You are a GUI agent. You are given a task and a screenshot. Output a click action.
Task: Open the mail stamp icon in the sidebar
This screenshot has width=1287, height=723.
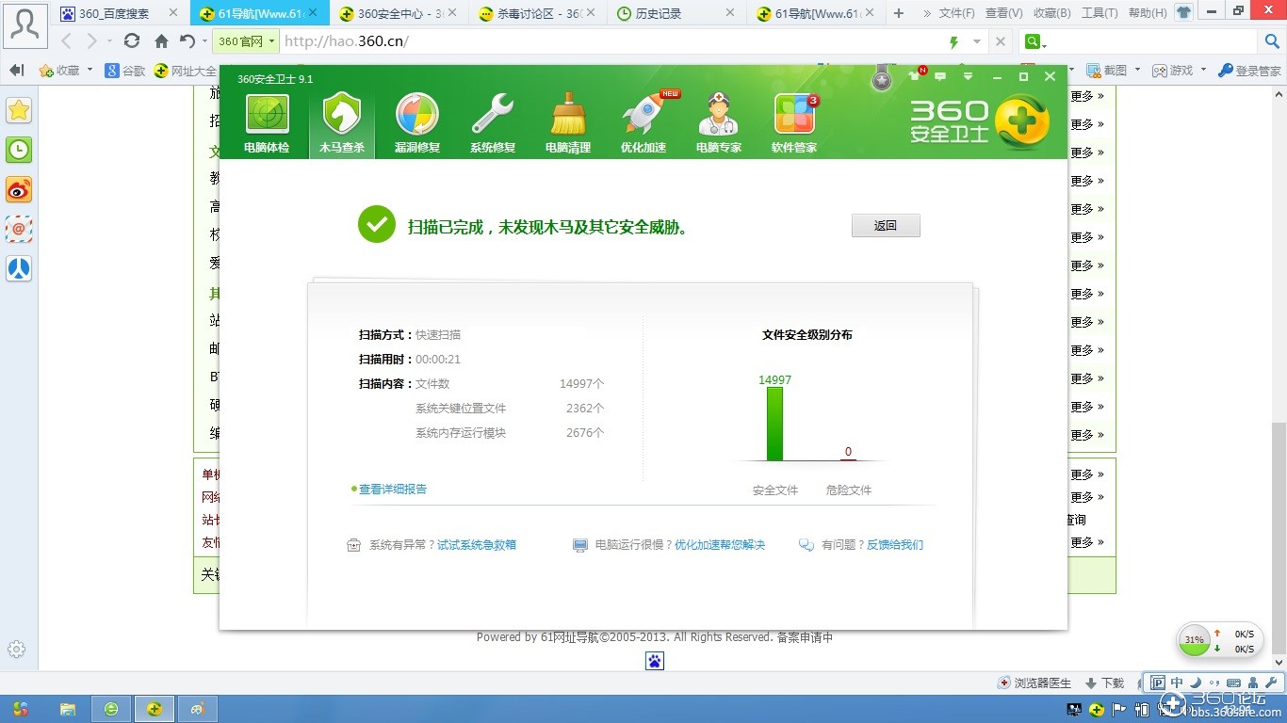pyautogui.click(x=19, y=229)
